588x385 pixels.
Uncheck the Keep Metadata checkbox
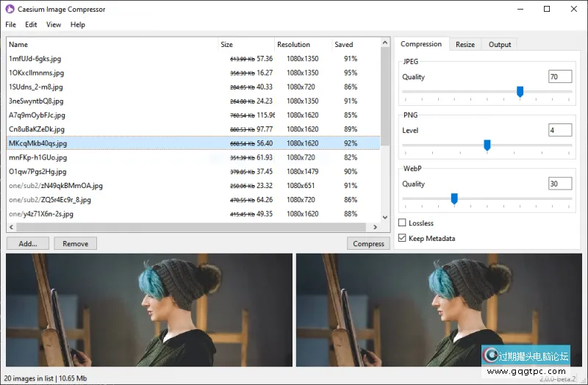point(402,238)
